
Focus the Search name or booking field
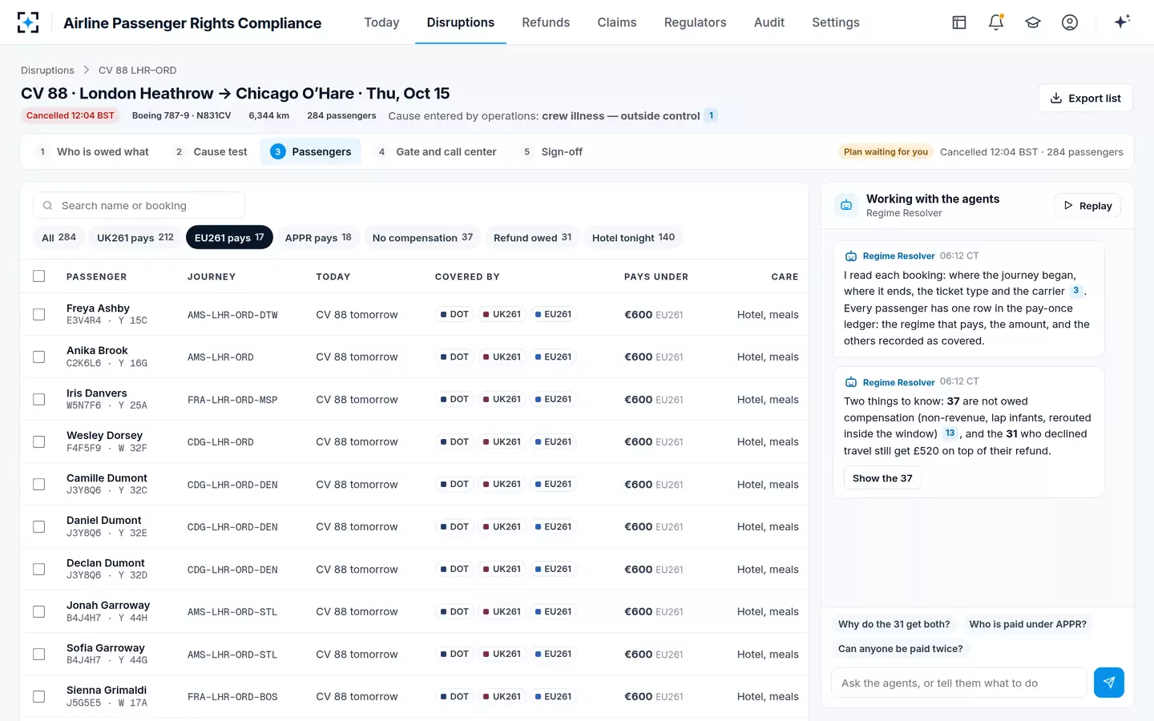(x=139, y=205)
